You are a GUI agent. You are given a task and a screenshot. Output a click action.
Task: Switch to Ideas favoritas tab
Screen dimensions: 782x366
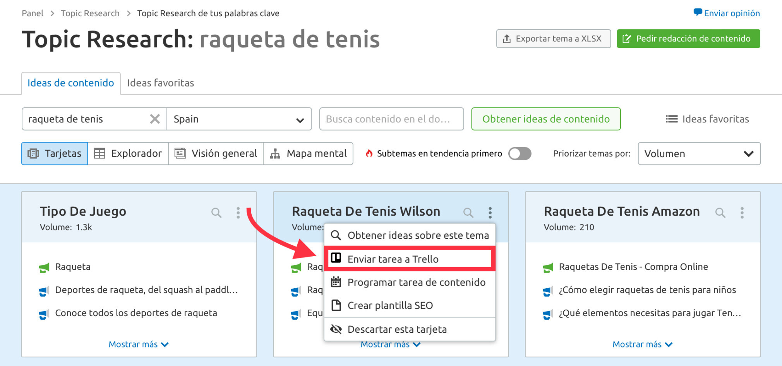click(x=161, y=83)
